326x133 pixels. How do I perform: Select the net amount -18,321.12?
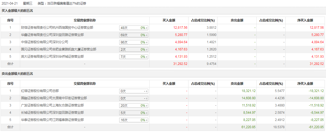[x=316, y=91]
